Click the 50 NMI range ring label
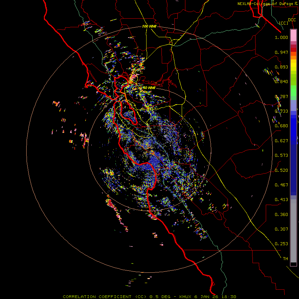Image resolution: width=299 pixels, height=299 pixels. [x=149, y=88]
